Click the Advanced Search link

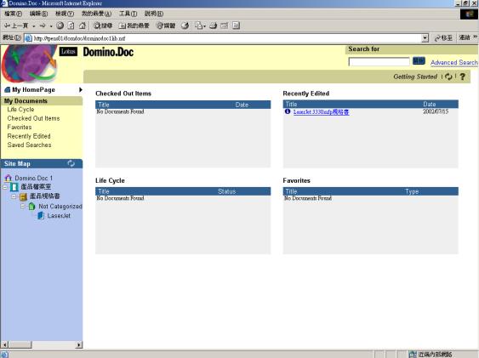[454, 63]
